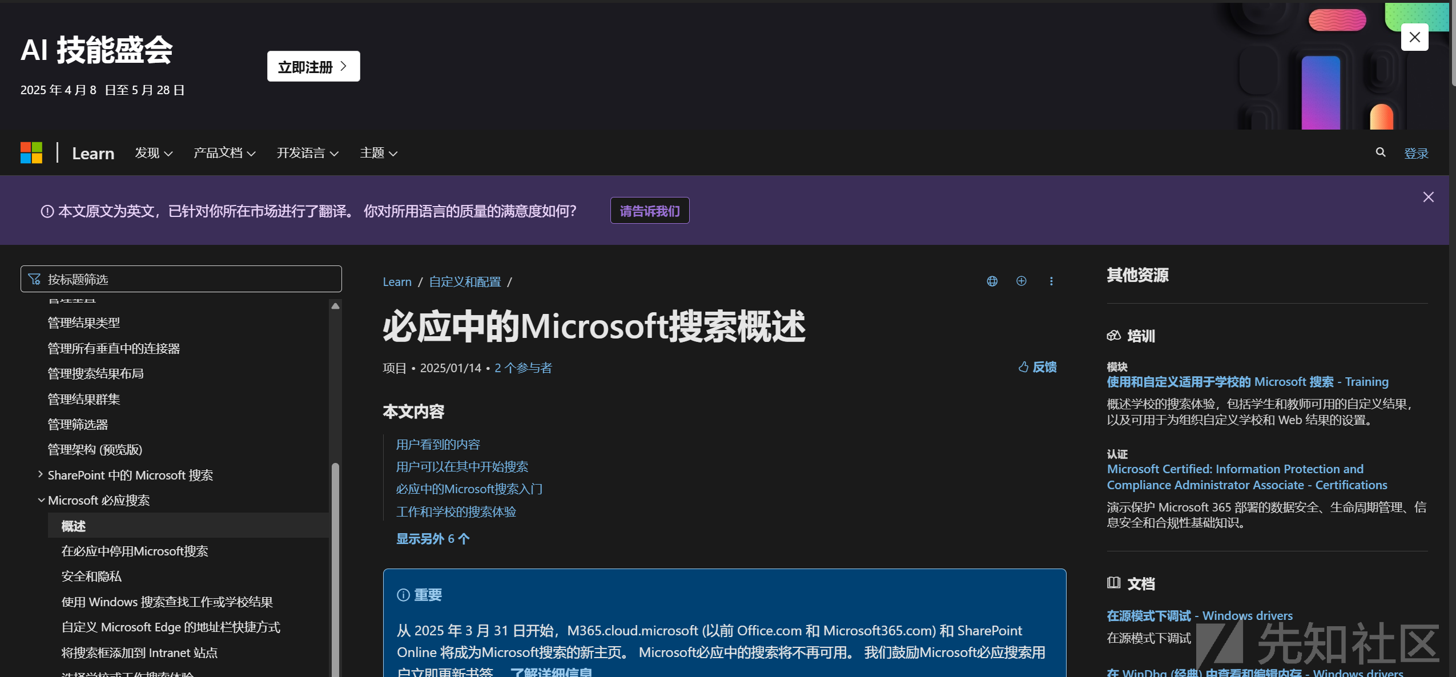Select 管理搜索结果布局 in the sidebar

click(96, 374)
